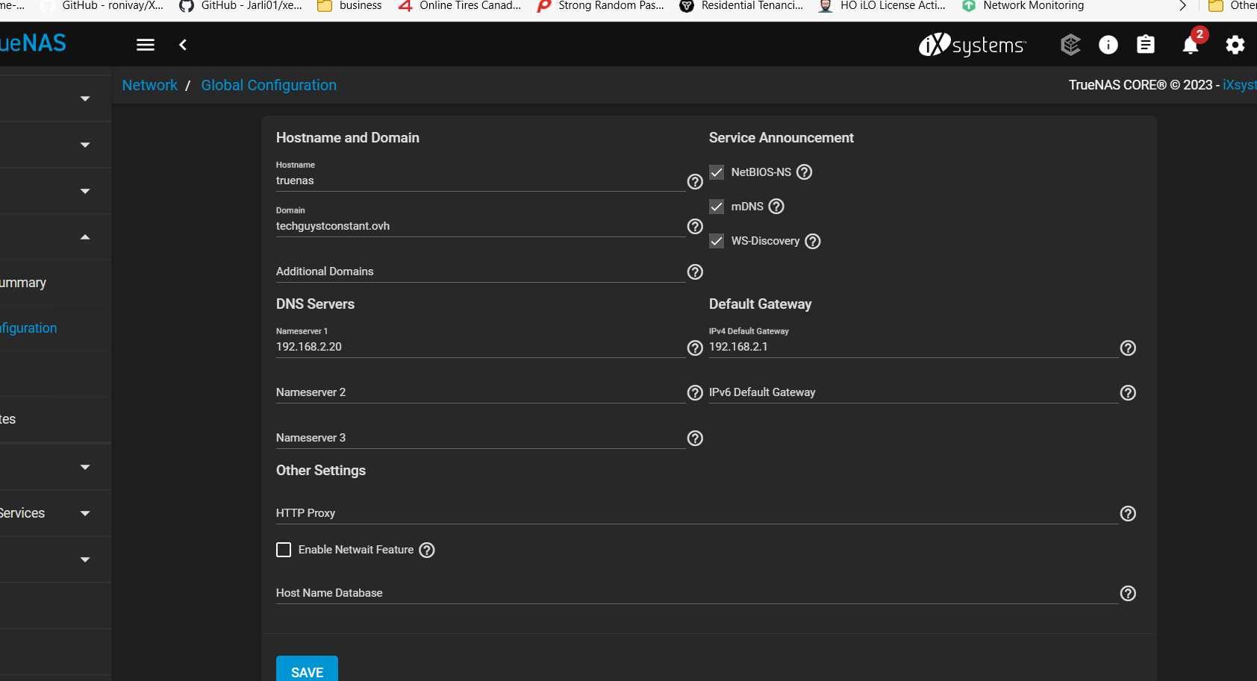Edit the Hostname field truenas
This screenshot has width=1257, height=681.
pos(481,181)
